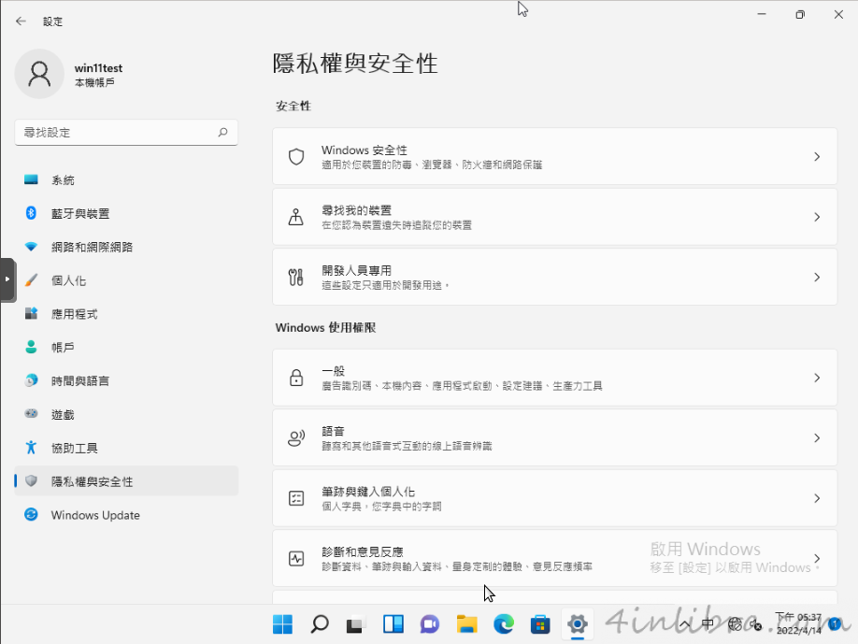Click the Bluetooth icon in sidebar
858x644 pixels.
pos(31,213)
